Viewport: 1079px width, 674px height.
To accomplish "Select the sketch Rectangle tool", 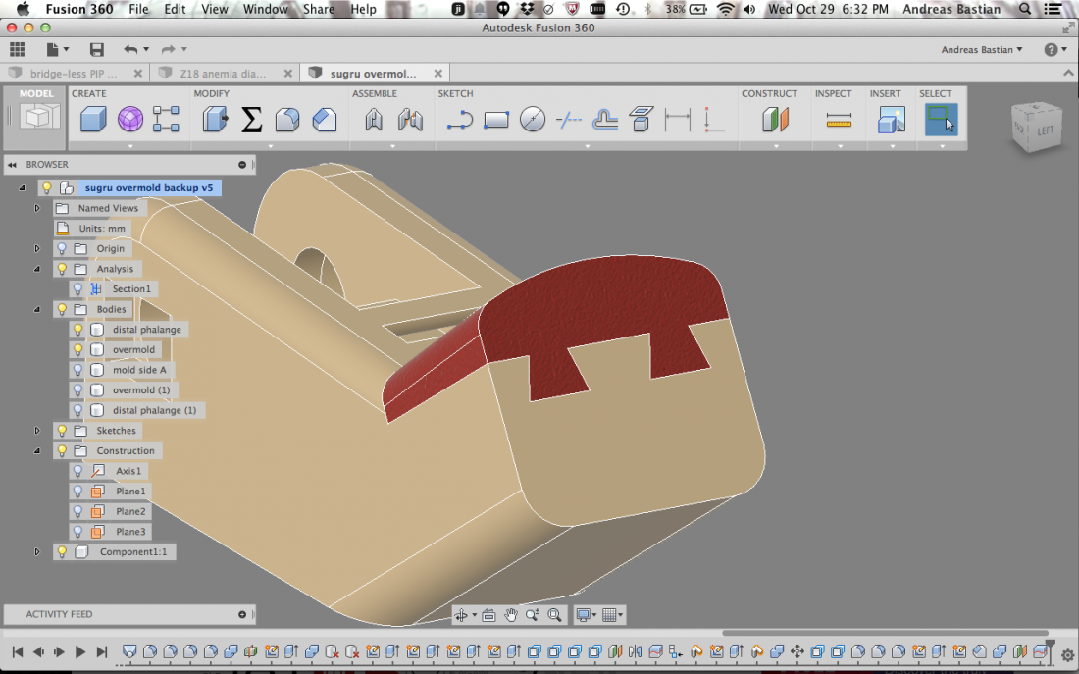I will click(496, 120).
